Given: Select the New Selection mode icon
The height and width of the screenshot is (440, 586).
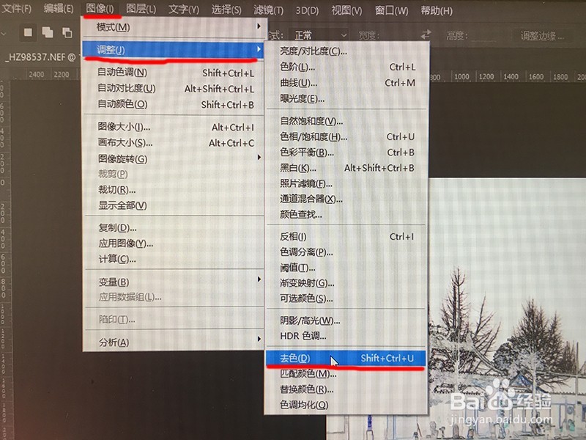Looking at the screenshot, I should pyautogui.click(x=27, y=33).
